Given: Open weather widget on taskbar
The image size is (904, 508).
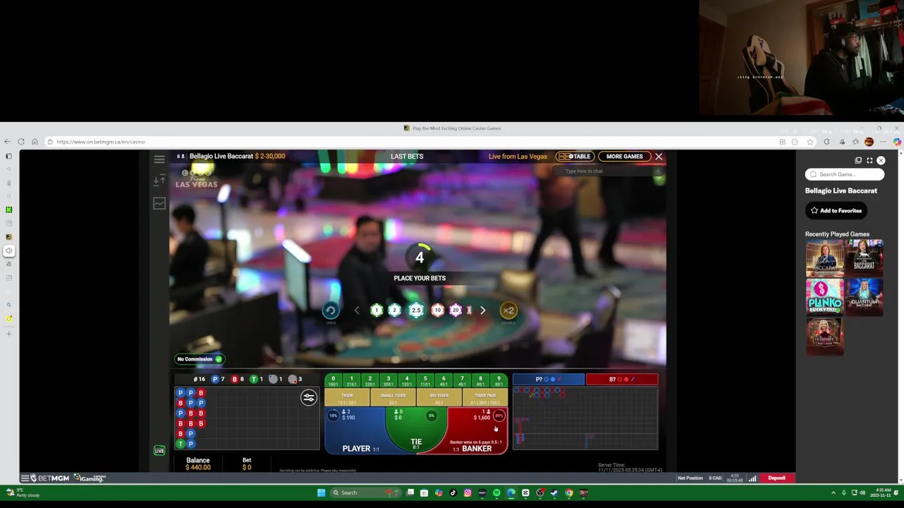Looking at the screenshot, I should pyautogui.click(x=23, y=492).
